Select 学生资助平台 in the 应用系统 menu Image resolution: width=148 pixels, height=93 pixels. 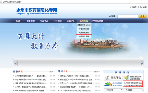(84, 29)
